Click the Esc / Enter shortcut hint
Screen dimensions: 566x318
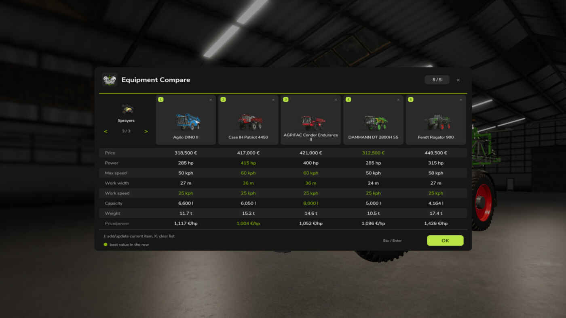pyautogui.click(x=393, y=241)
